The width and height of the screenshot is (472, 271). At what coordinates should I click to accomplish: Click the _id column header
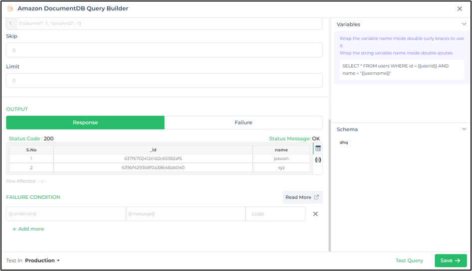(x=153, y=149)
